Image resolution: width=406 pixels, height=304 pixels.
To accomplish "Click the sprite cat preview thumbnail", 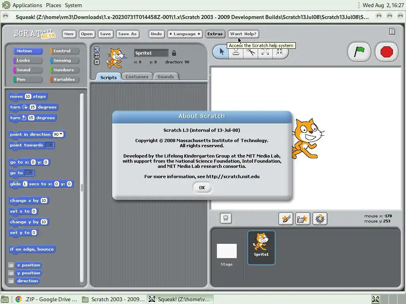I will pyautogui.click(x=115, y=58).
